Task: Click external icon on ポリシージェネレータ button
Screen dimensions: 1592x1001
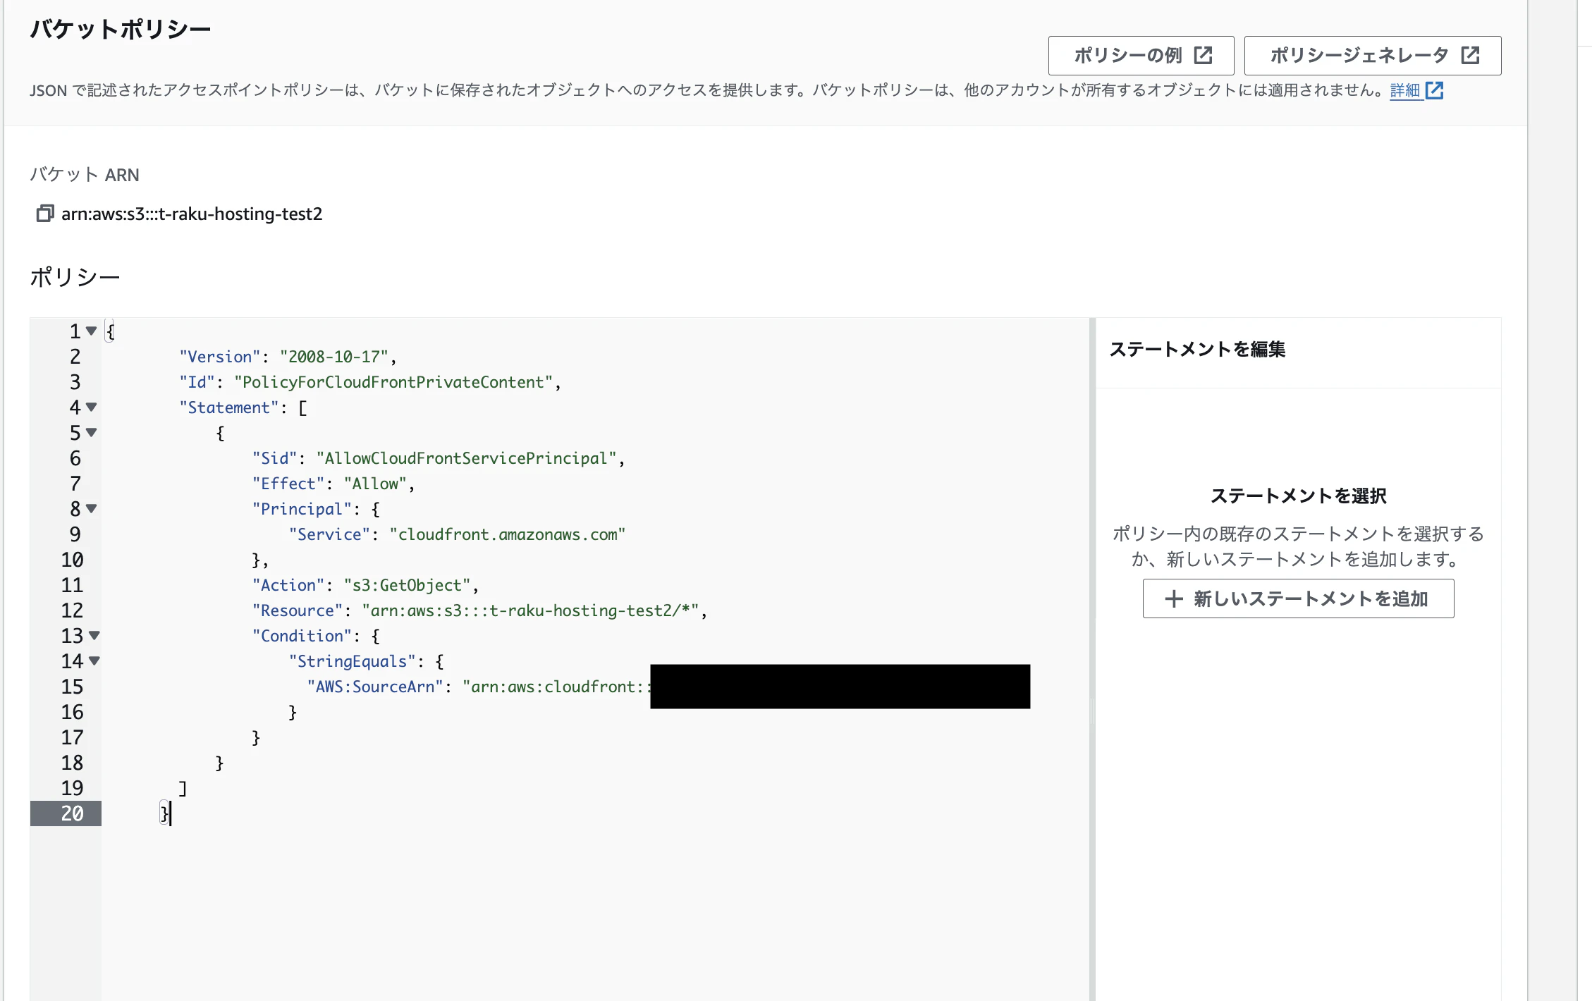Action: click(1470, 56)
